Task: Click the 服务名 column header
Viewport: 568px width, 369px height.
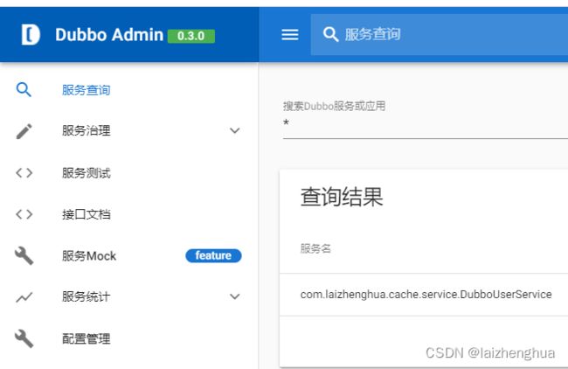Action: pos(315,248)
